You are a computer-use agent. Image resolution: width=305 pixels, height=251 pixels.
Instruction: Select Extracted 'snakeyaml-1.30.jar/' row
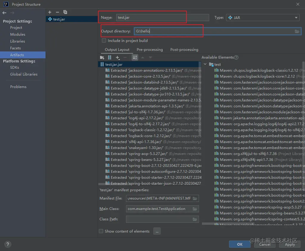coord(153,148)
